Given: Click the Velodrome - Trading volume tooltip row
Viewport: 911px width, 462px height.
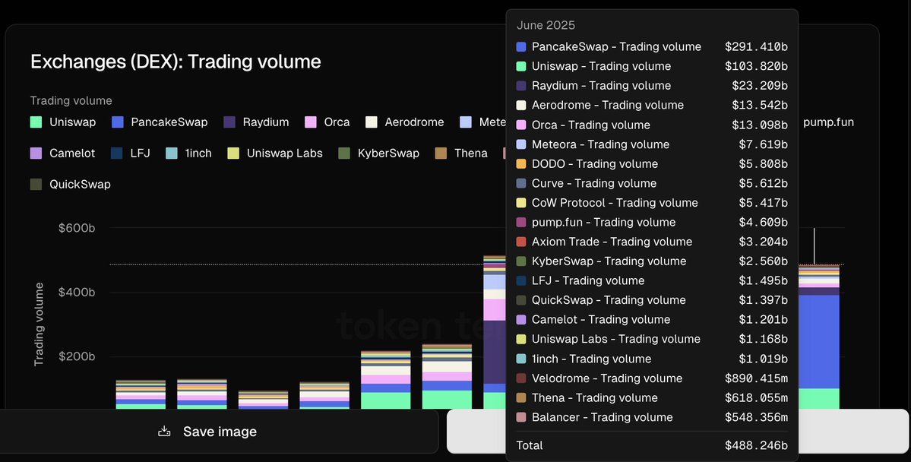Looking at the screenshot, I should pyautogui.click(x=652, y=378).
